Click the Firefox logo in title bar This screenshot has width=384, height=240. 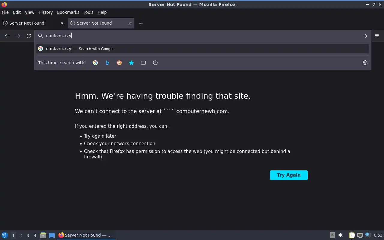pos(4,4)
